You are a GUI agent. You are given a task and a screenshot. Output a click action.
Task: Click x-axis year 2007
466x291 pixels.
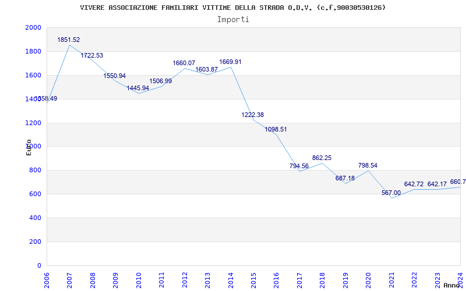(x=70, y=280)
